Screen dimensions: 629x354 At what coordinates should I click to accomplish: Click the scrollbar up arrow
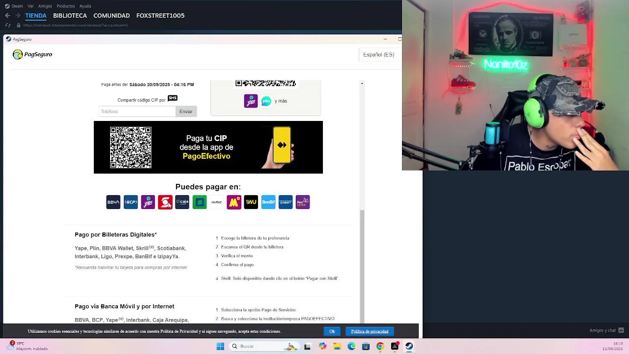(362, 84)
